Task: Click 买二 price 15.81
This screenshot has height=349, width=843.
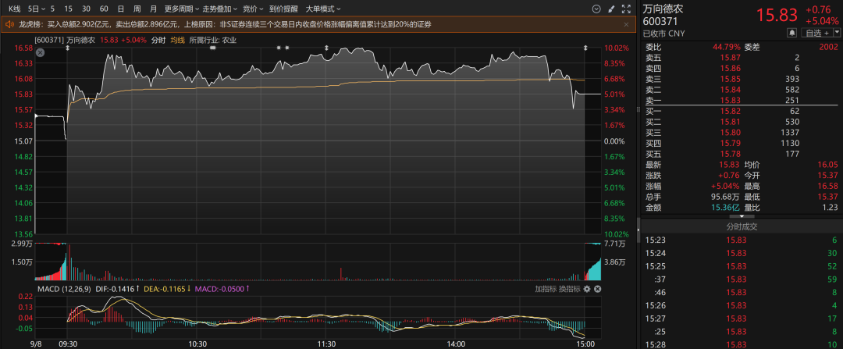Action: [x=730, y=122]
